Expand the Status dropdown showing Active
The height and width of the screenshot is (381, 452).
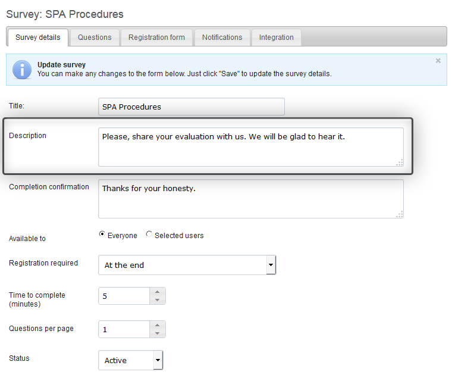131,360
